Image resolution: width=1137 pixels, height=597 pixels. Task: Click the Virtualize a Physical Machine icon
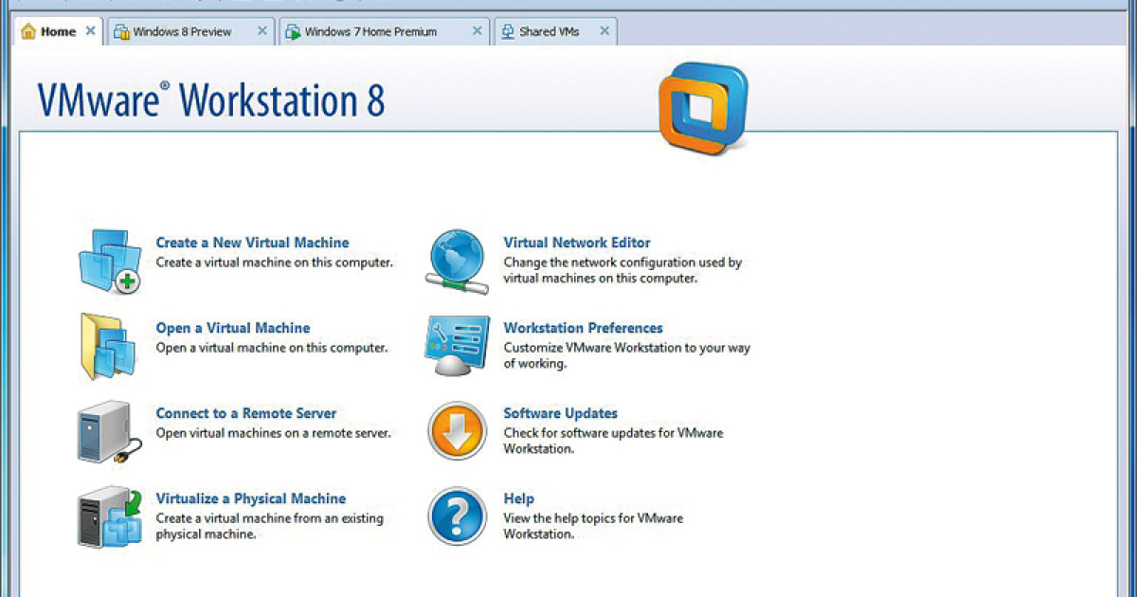109,516
